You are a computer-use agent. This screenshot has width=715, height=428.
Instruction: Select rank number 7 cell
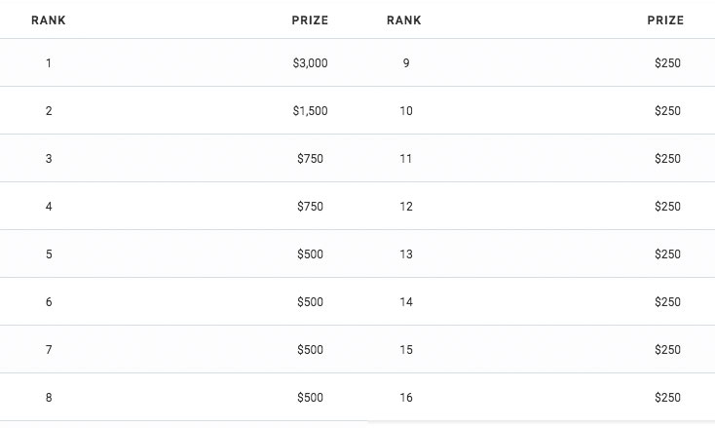coord(49,350)
